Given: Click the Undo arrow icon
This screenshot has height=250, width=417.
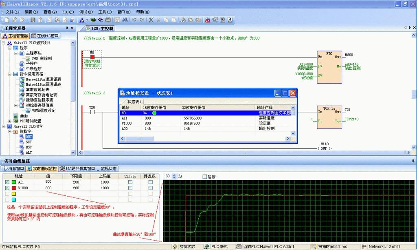Looking at the screenshot, I should pyautogui.click(x=134, y=20).
